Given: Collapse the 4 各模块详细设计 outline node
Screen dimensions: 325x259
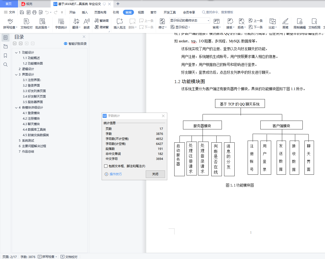Looking at the screenshot, I should coord(16,108).
